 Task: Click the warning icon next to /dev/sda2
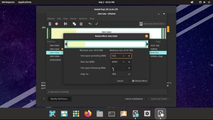pyautogui.click(x=62, y=49)
